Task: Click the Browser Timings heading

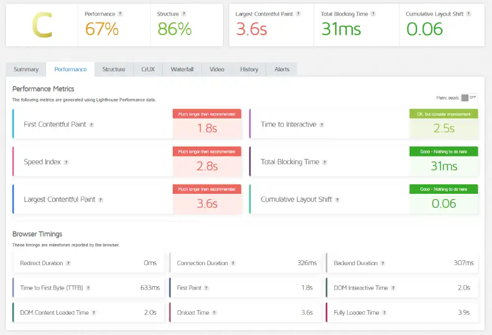Action: pyautogui.click(x=37, y=234)
